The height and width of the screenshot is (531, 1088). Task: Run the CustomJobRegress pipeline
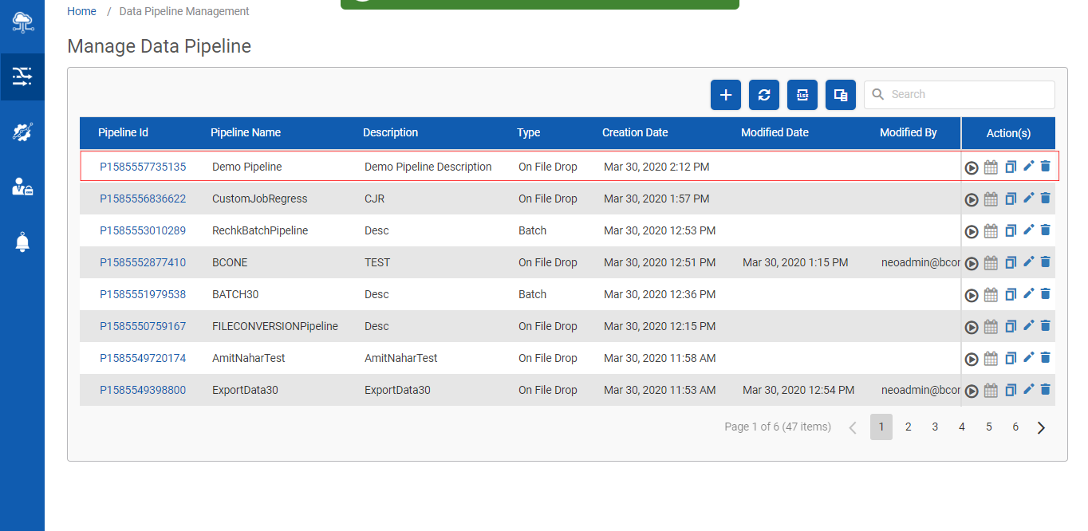point(972,199)
